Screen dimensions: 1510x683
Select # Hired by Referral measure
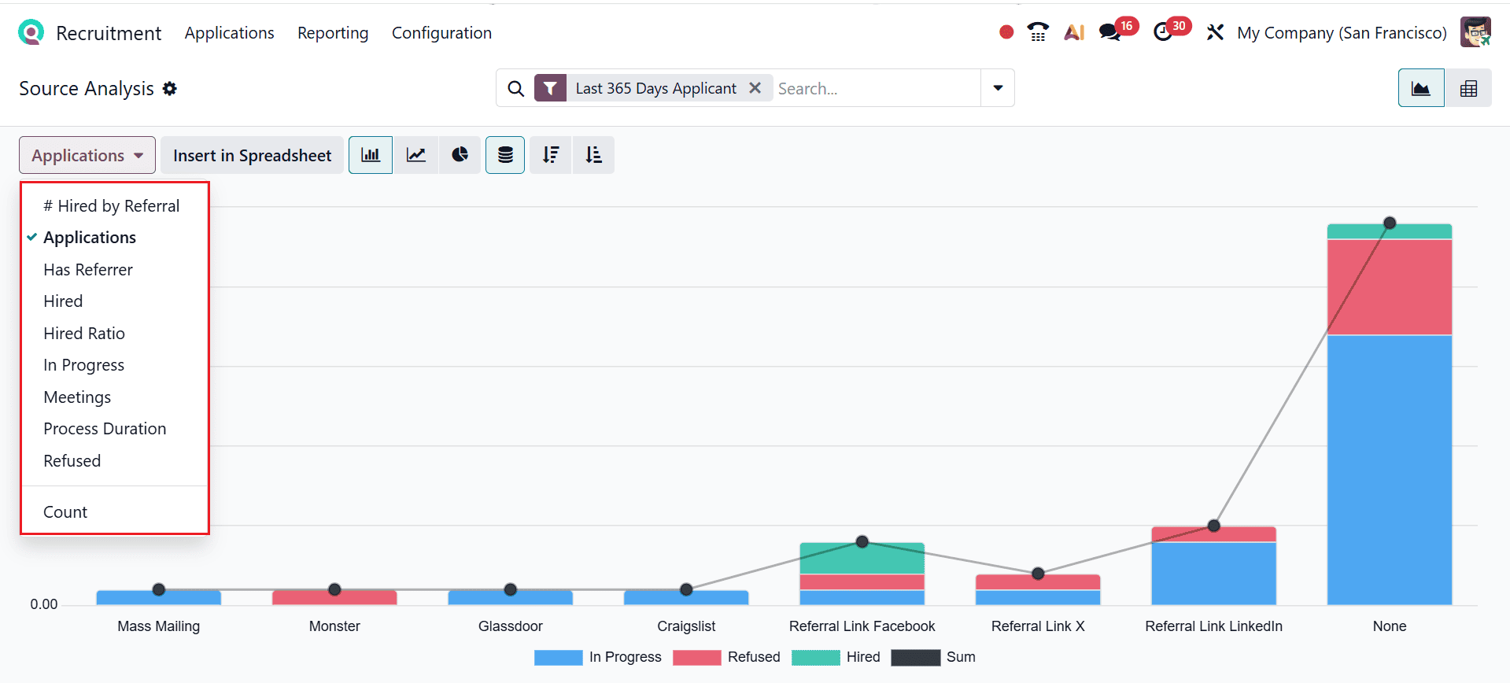pyautogui.click(x=115, y=205)
